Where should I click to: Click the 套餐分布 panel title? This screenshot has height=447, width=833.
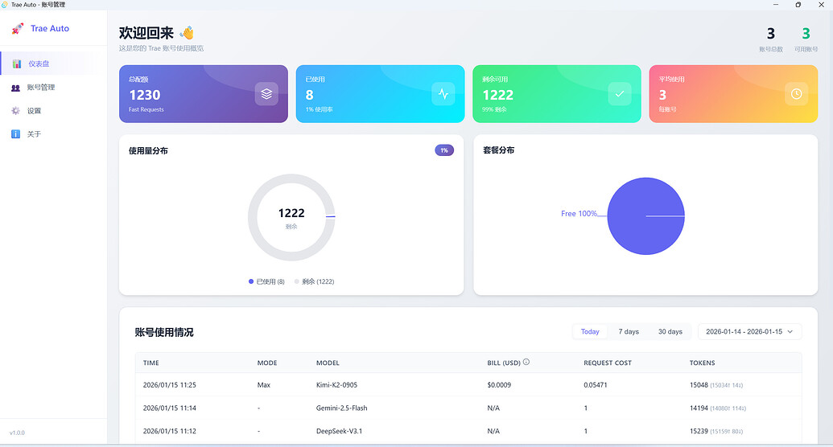[x=498, y=150]
